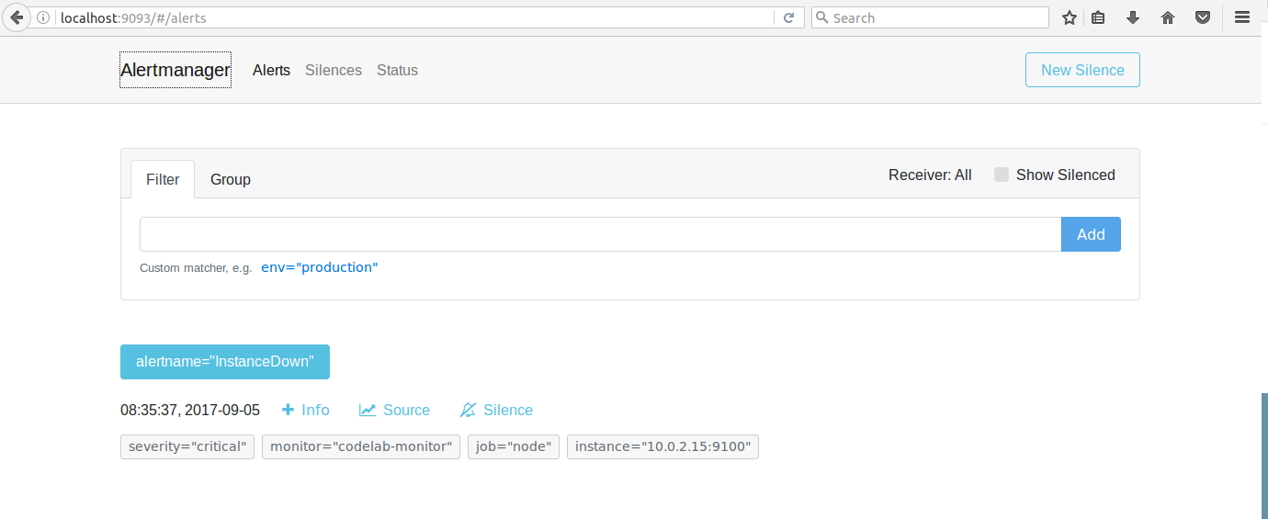Viewport: 1268px width, 519px height.
Task: Go to the browser home page icon
Action: (1168, 17)
